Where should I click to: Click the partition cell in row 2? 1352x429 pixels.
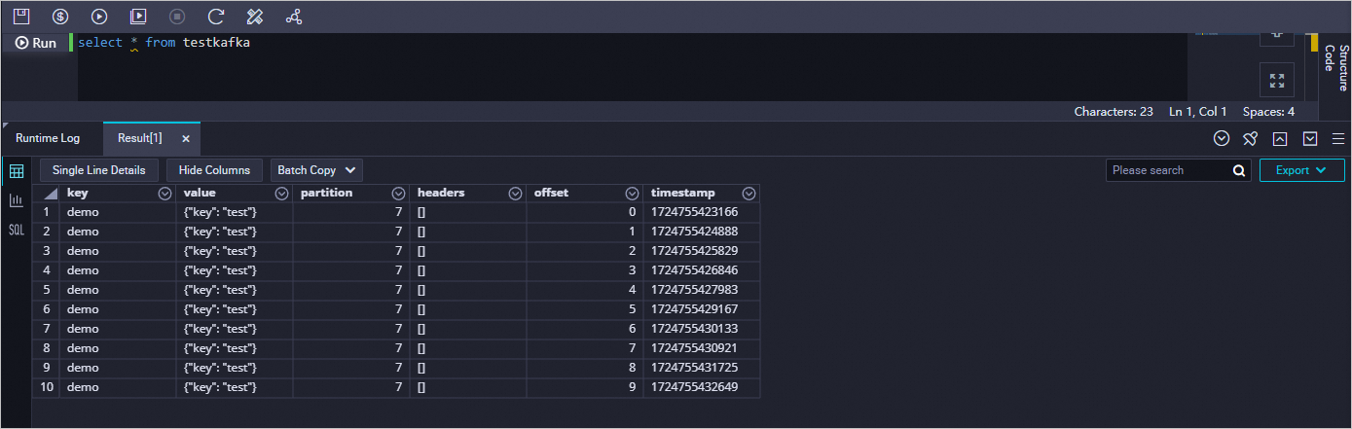click(351, 232)
